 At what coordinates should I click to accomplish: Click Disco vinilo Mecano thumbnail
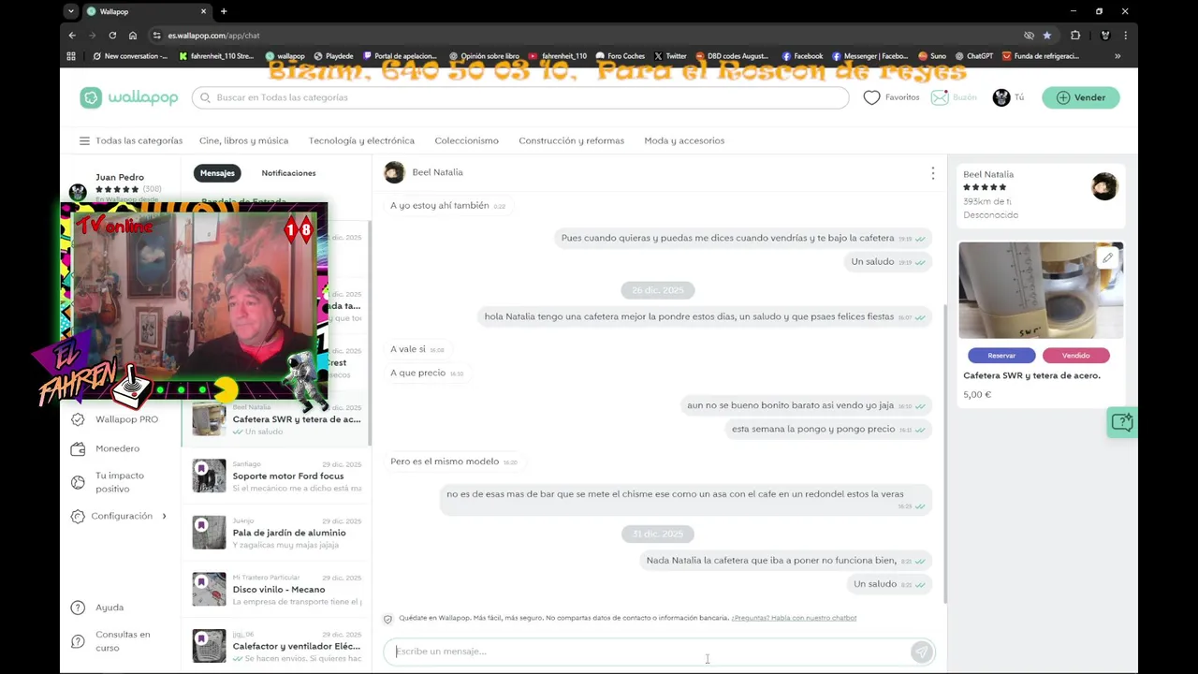(209, 589)
